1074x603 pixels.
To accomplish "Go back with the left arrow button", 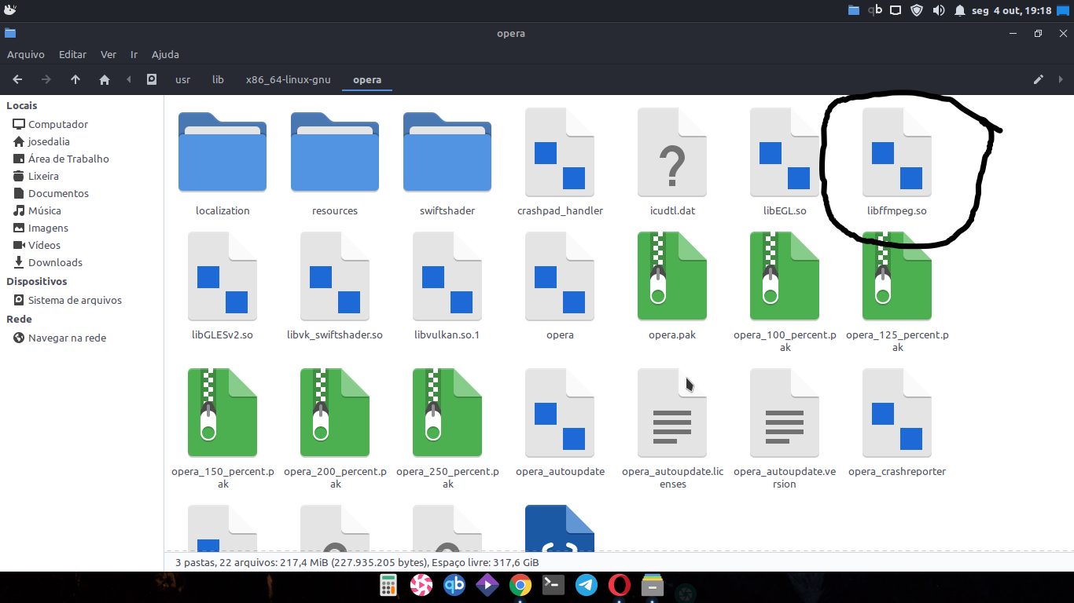I will pos(17,79).
